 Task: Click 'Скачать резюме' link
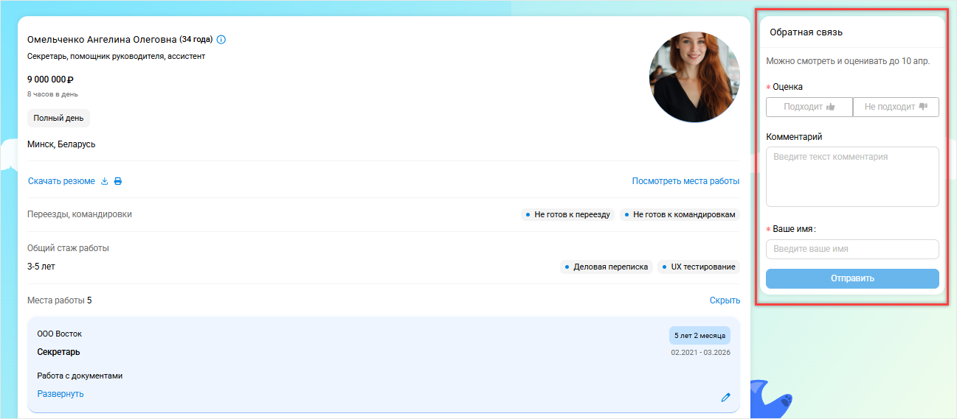point(61,181)
